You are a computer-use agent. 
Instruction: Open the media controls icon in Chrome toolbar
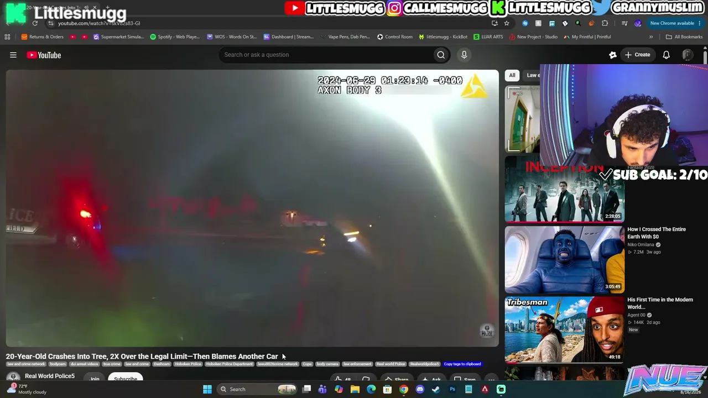[624, 23]
